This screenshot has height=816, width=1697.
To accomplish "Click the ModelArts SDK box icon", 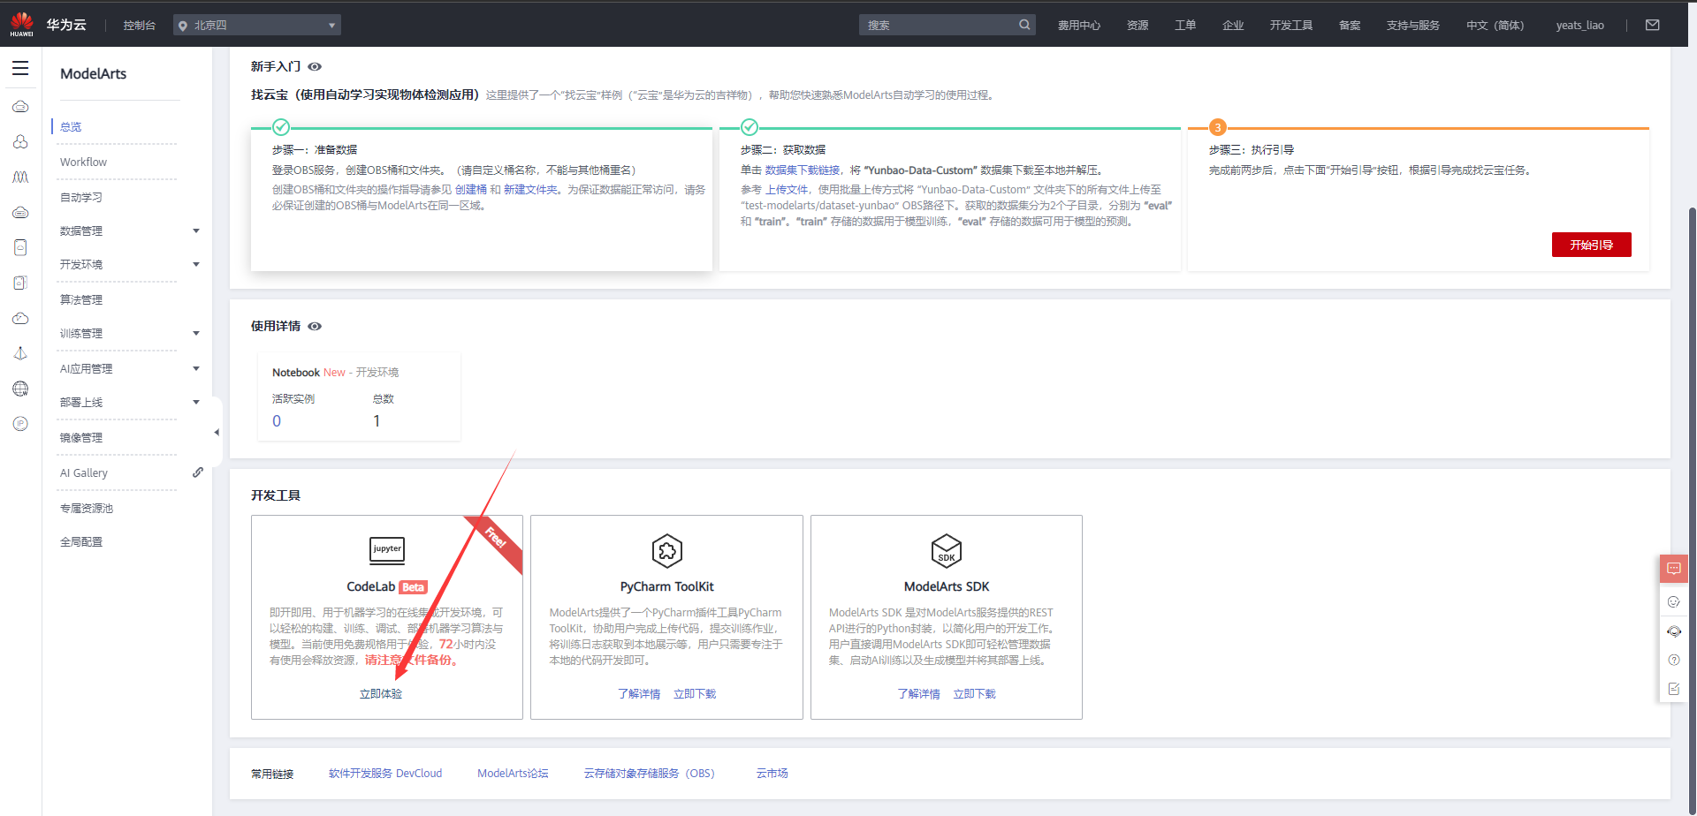I will 947,550.
